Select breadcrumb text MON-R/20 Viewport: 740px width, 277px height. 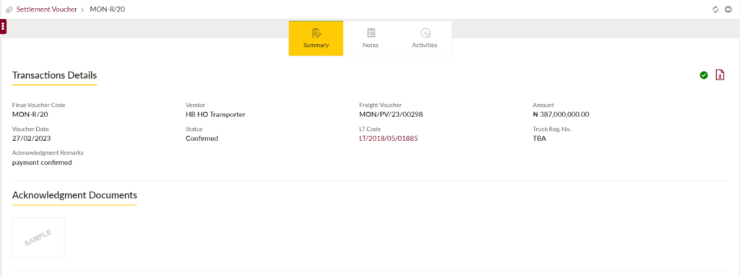pyautogui.click(x=107, y=9)
